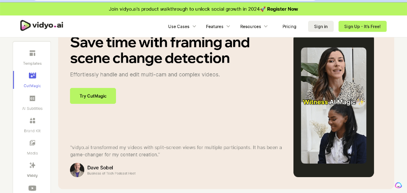Screen dimensions: 407x193
Task: Click the Sign in button
Action: (x=321, y=26)
